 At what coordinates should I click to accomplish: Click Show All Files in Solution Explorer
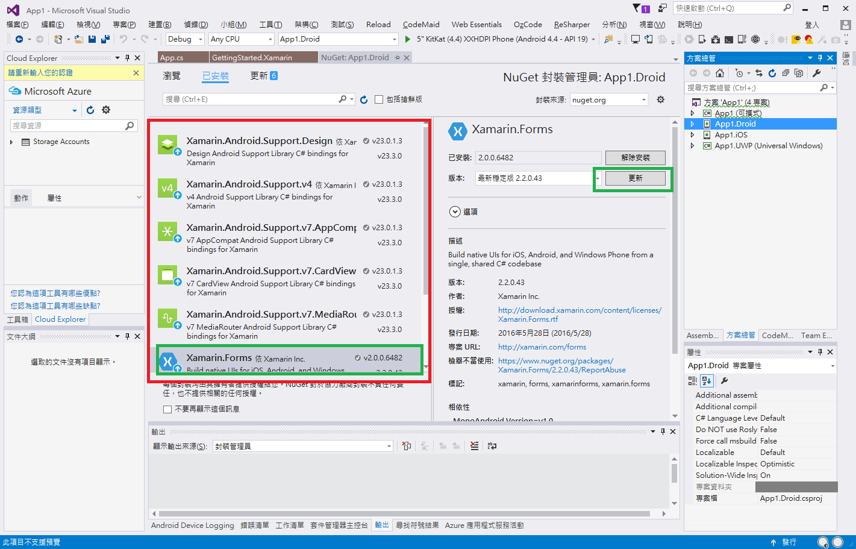(x=799, y=73)
